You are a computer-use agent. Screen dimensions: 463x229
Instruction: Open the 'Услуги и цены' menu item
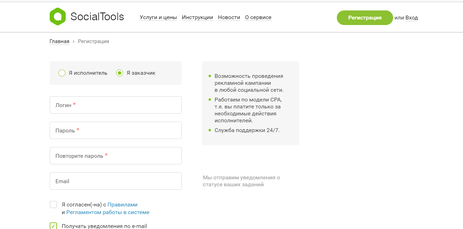tap(159, 17)
